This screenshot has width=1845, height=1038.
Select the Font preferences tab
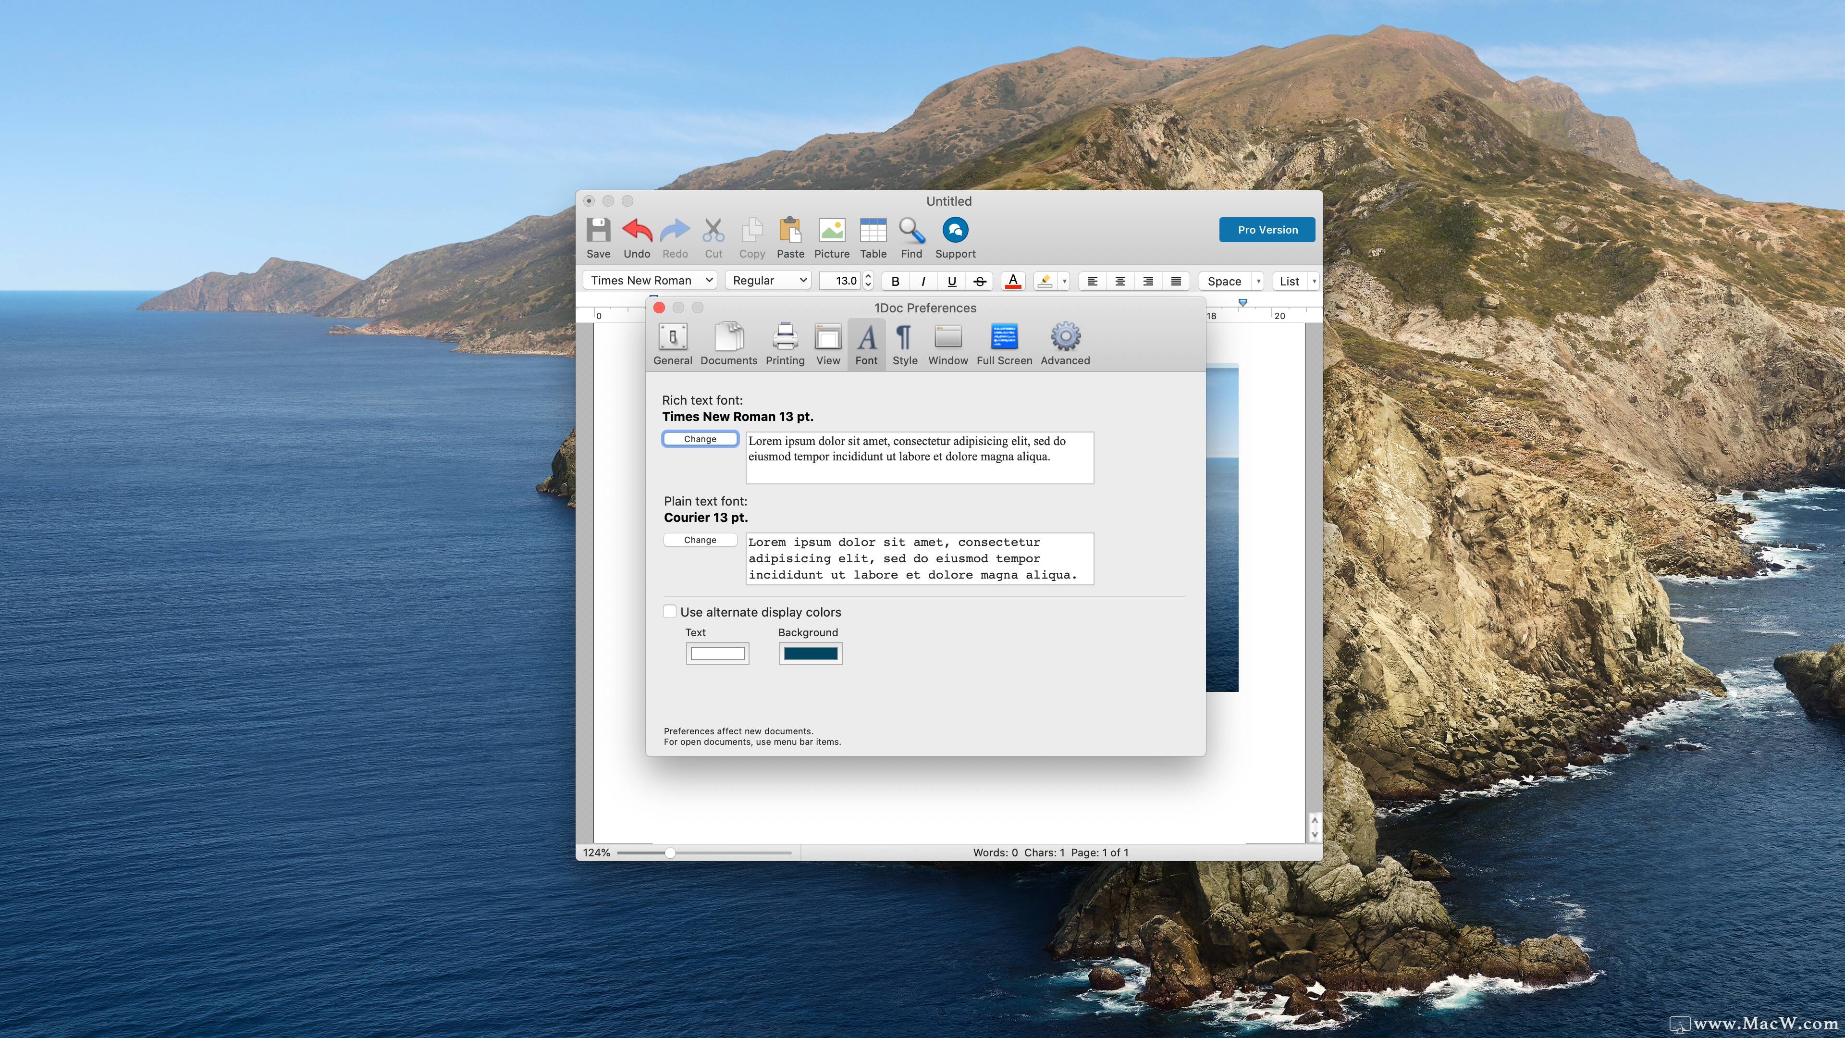coord(867,345)
